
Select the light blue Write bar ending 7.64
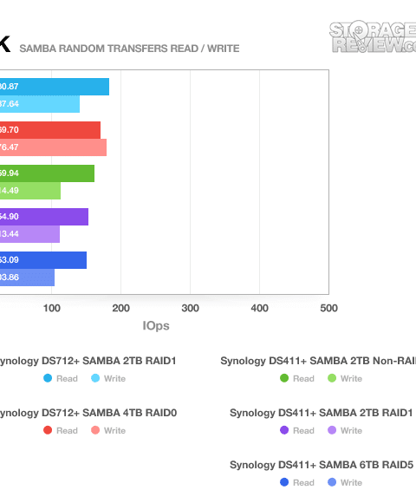click(x=40, y=104)
